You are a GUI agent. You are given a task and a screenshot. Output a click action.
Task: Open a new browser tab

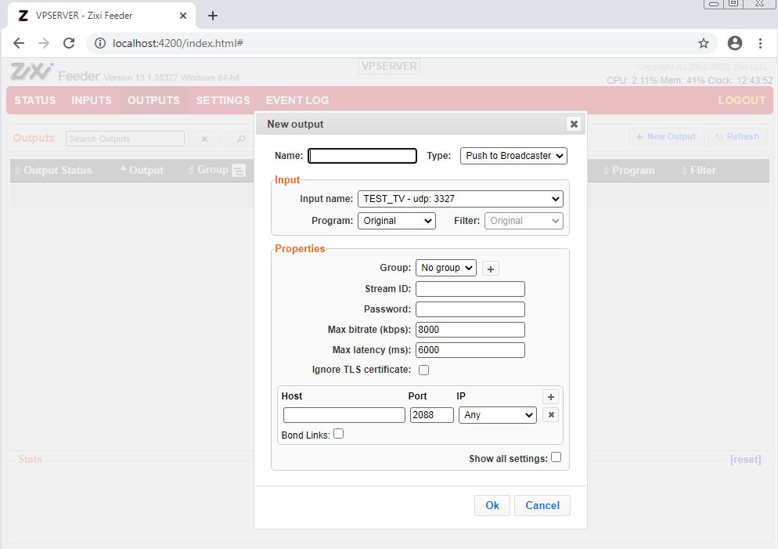pyautogui.click(x=212, y=16)
